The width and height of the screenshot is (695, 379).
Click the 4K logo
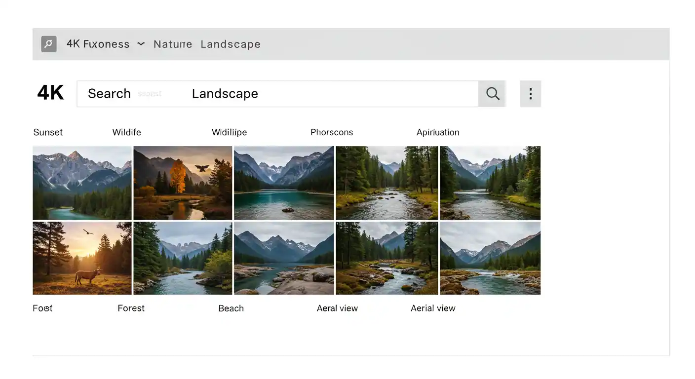pos(50,93)
